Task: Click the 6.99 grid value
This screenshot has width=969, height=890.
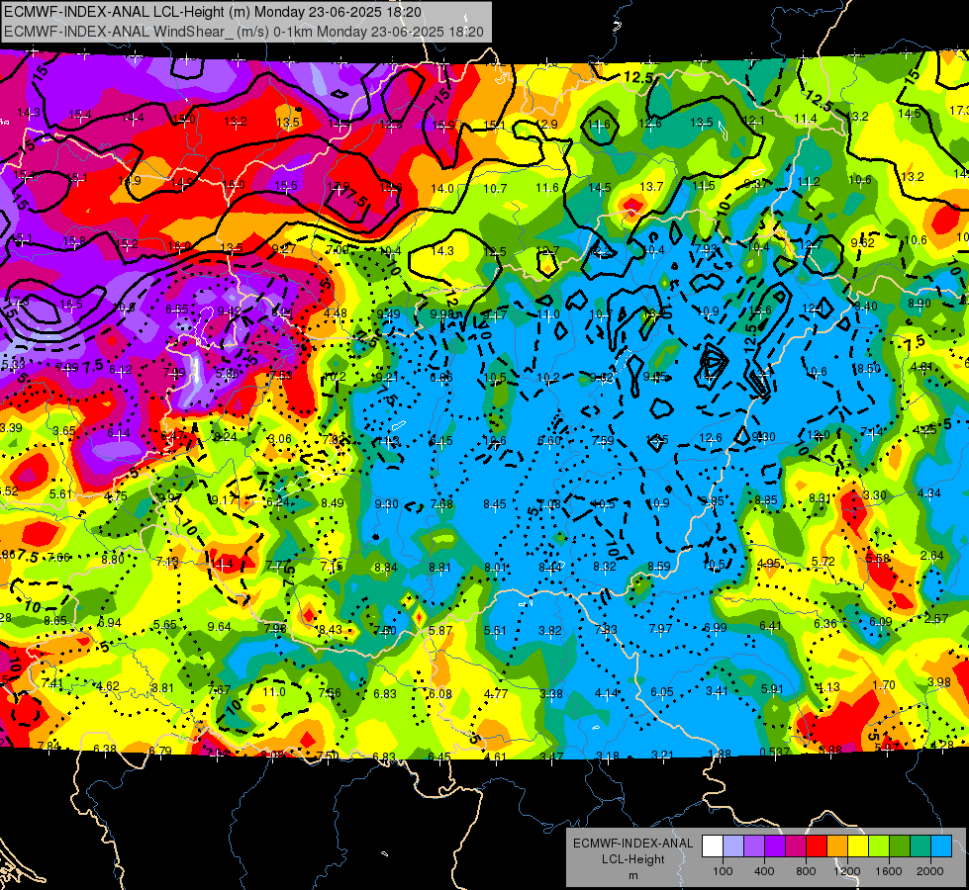Action: [x=715, y=628]
